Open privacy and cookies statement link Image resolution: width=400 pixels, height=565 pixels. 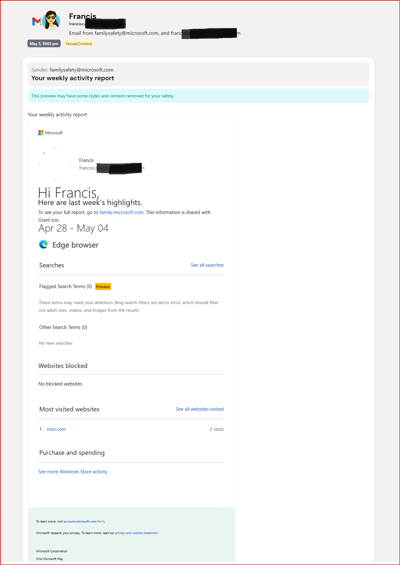coord(137,533)
